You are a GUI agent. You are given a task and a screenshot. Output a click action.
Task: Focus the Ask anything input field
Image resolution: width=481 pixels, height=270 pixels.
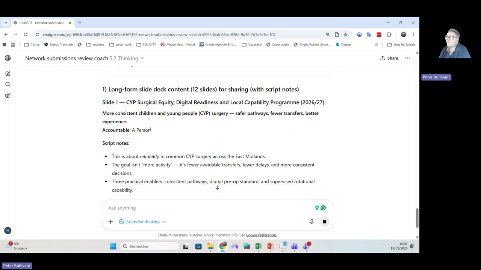pyautogui.click(x=210, y=208)
